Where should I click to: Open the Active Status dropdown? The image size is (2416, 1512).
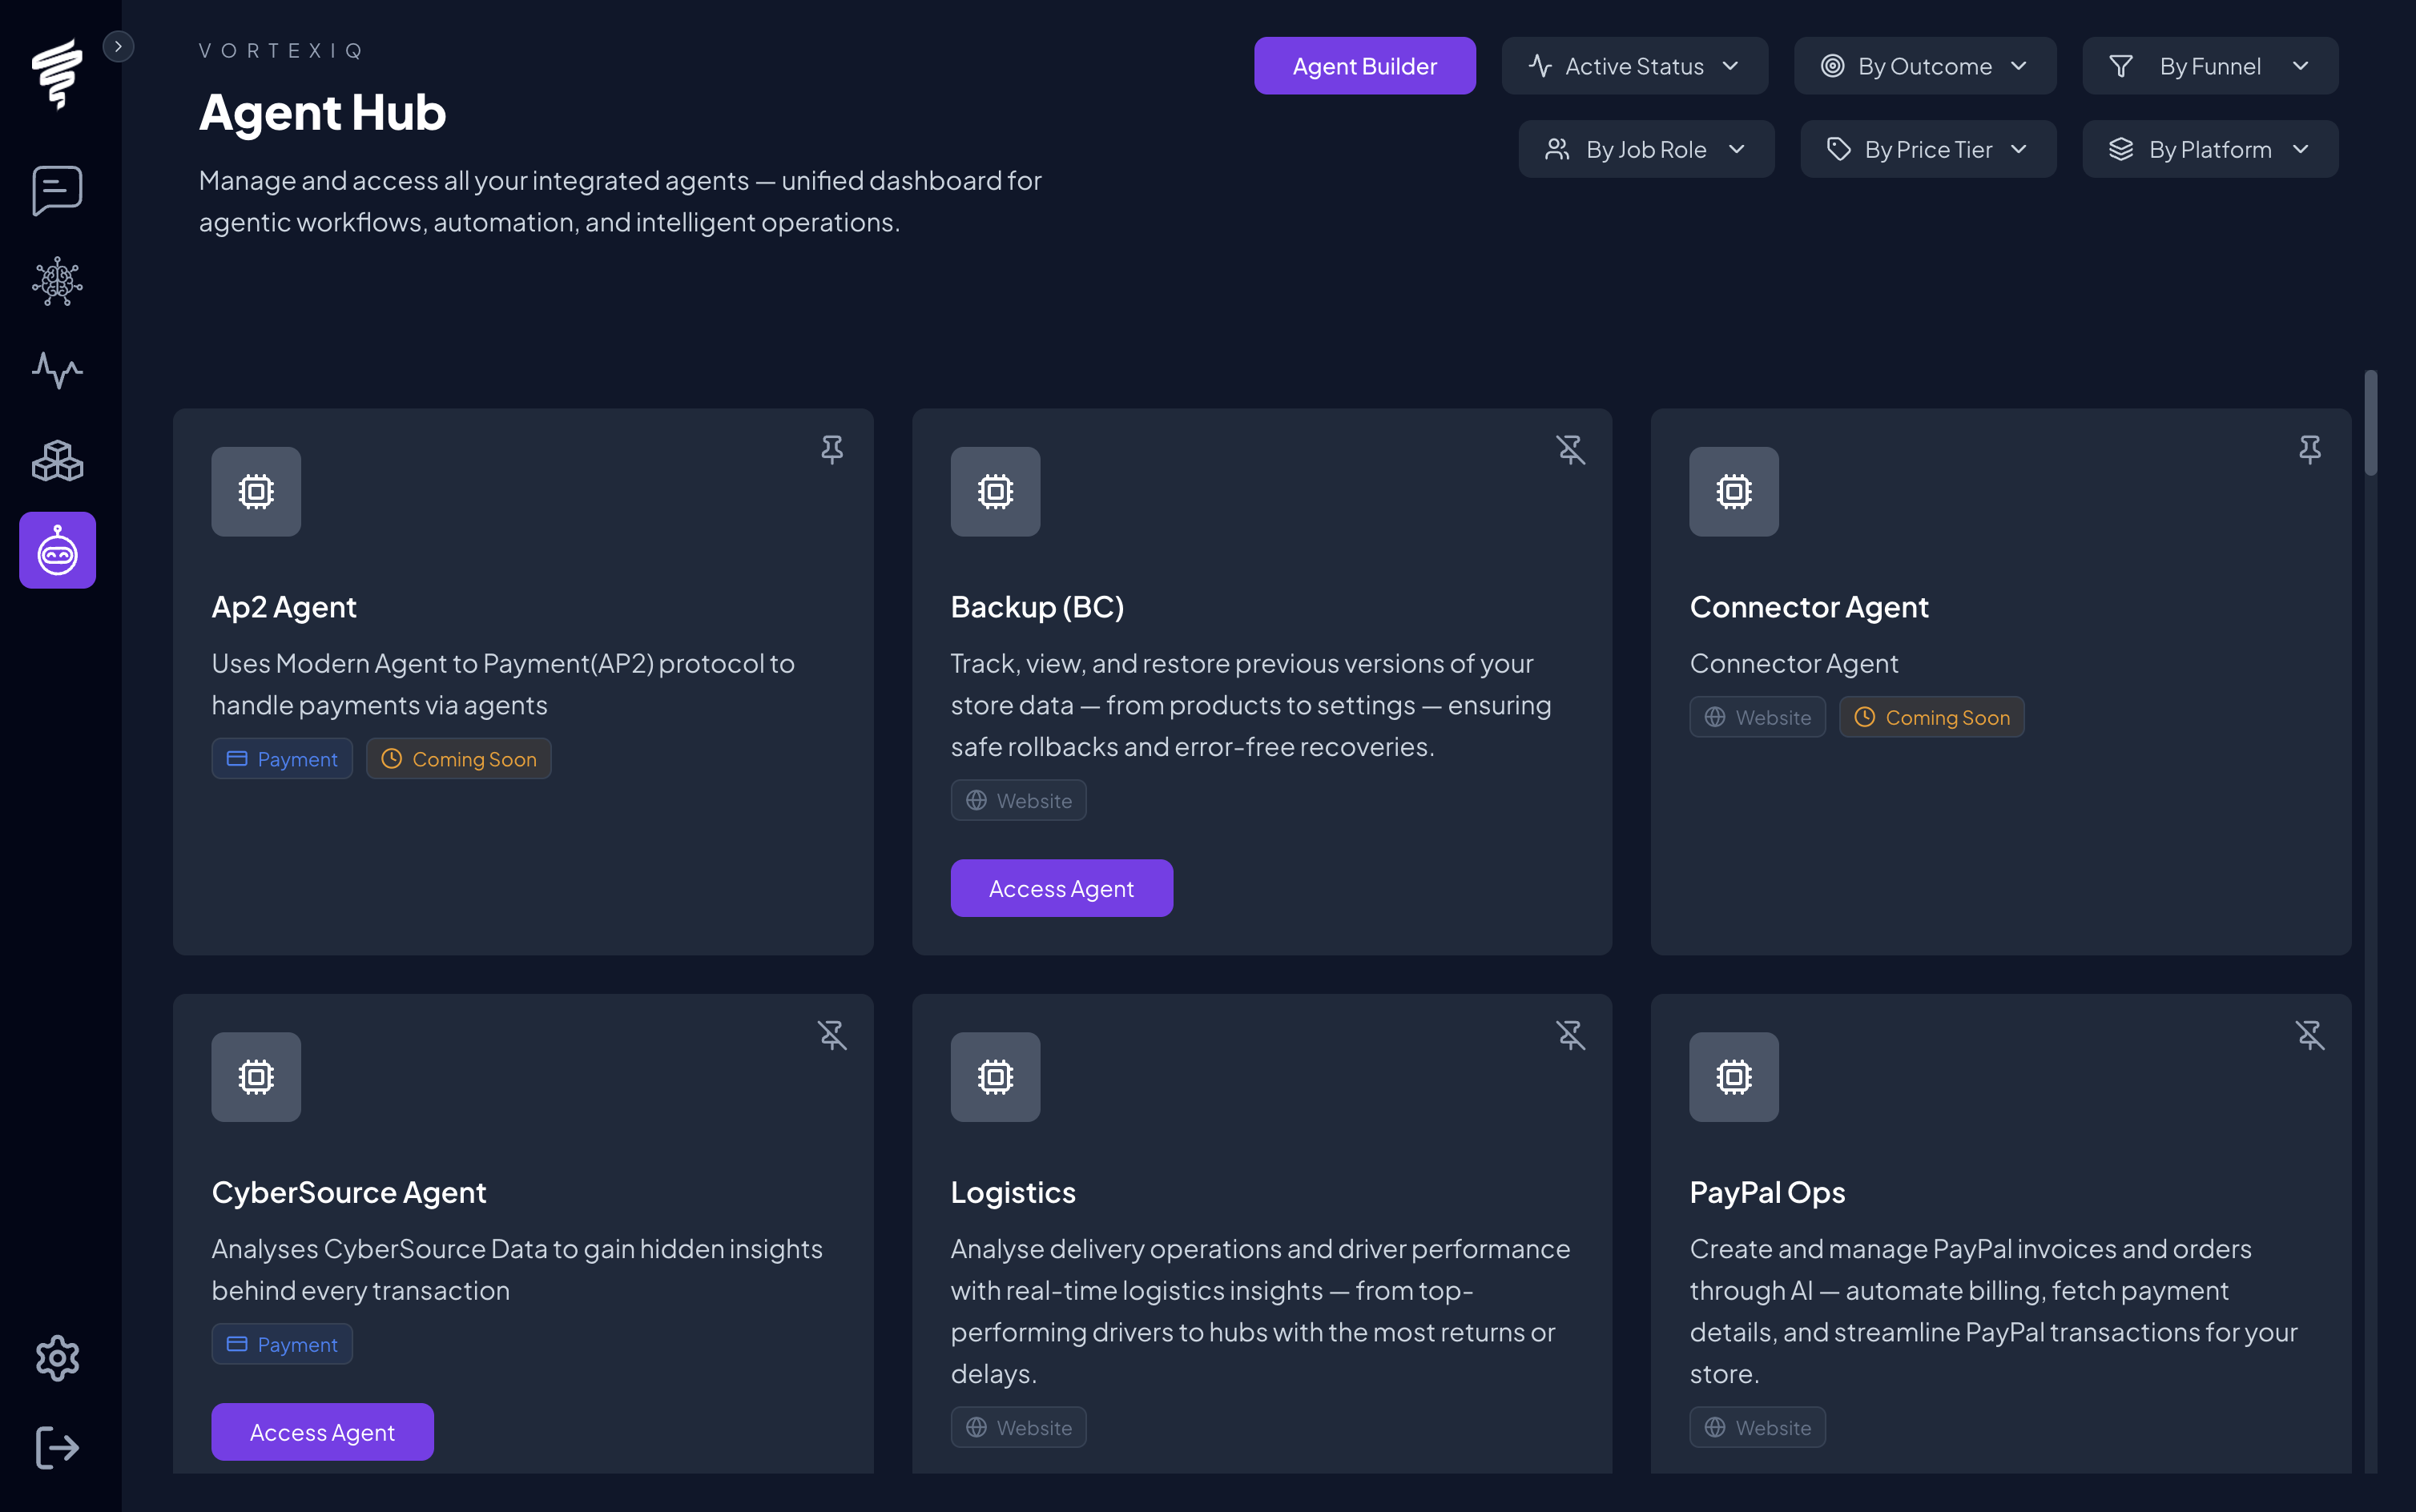[x=1634, y=66]
